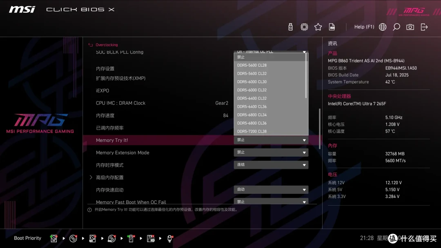Select the USB key boot device icon

tap(131, 239)
